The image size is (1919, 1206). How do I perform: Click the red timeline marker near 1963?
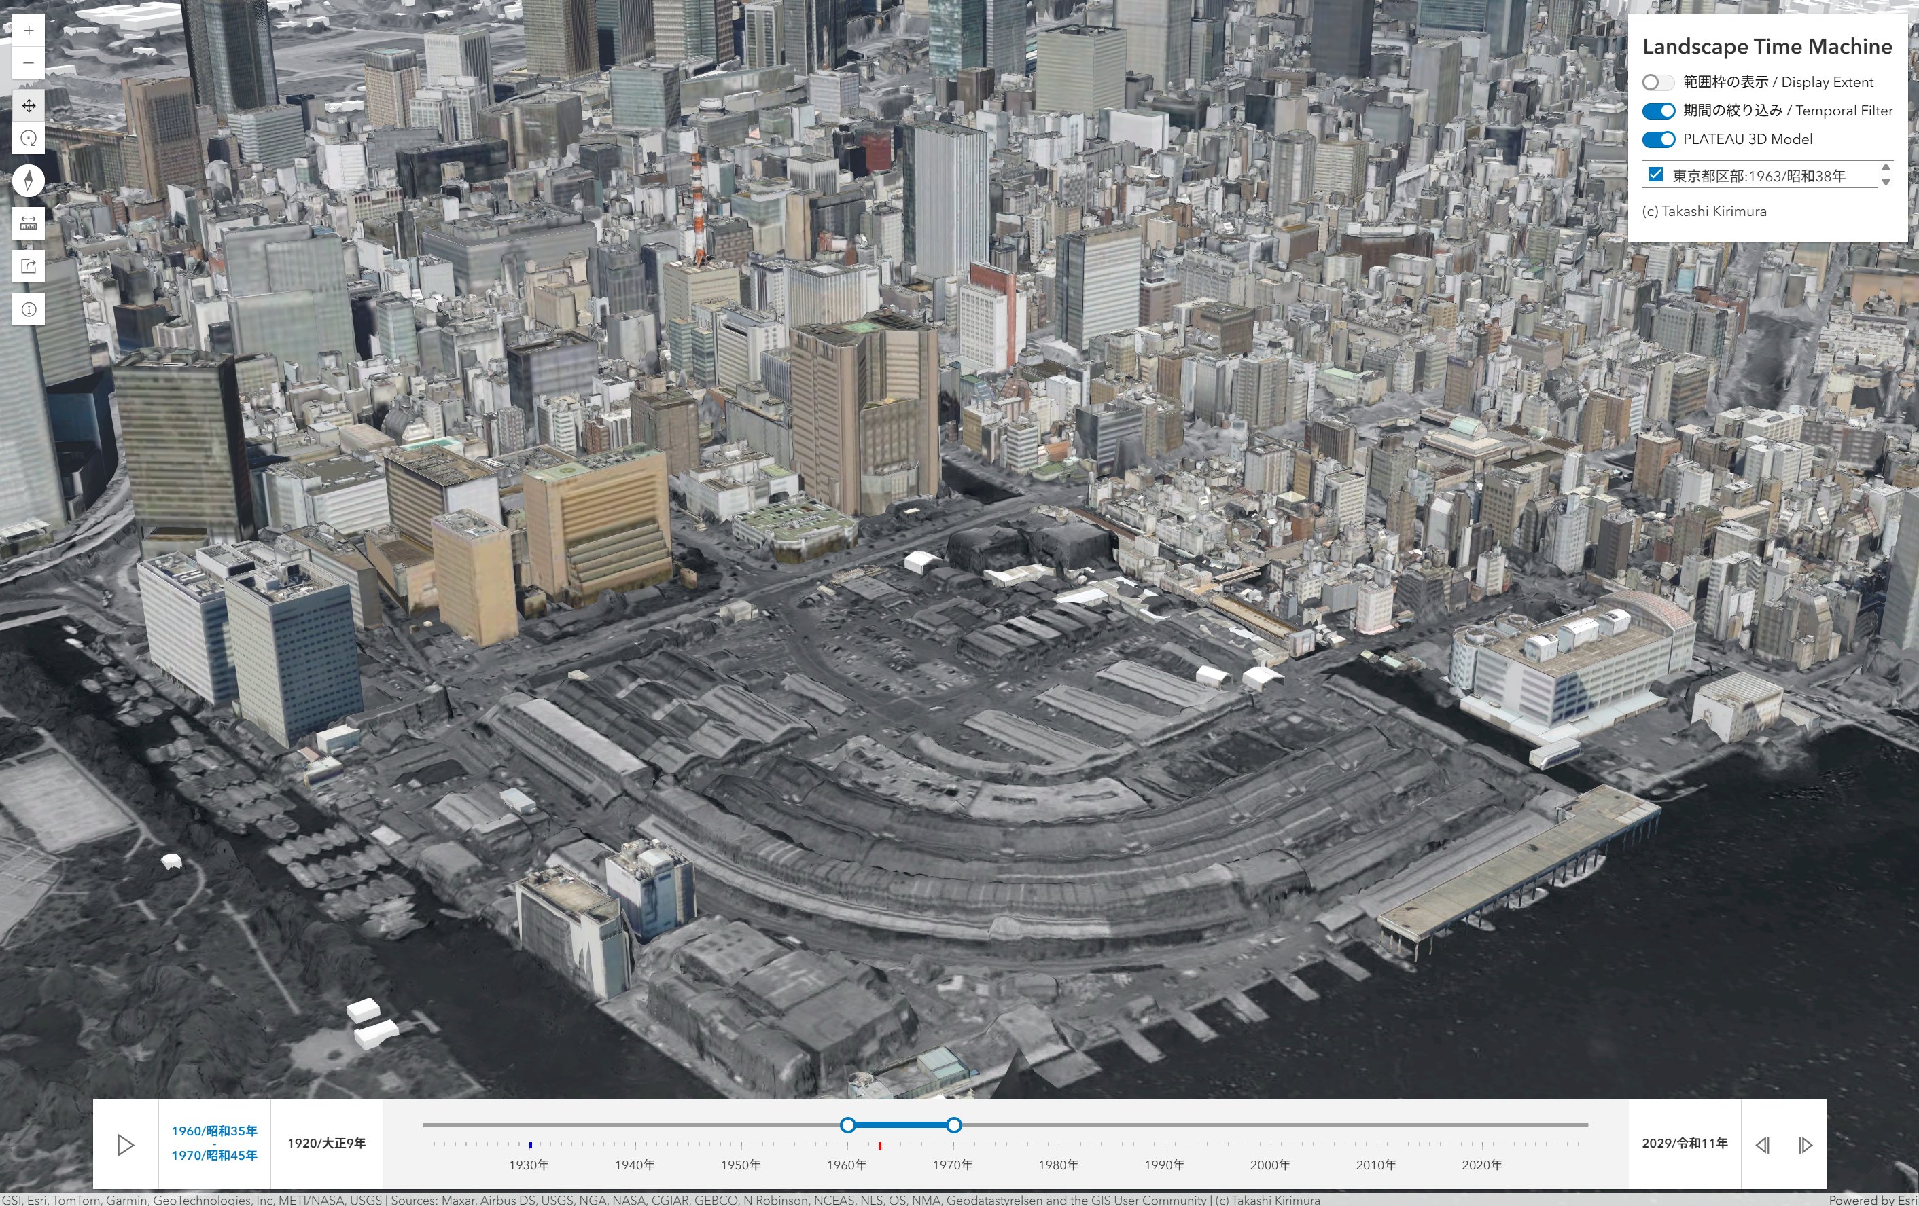[880, 1146]
